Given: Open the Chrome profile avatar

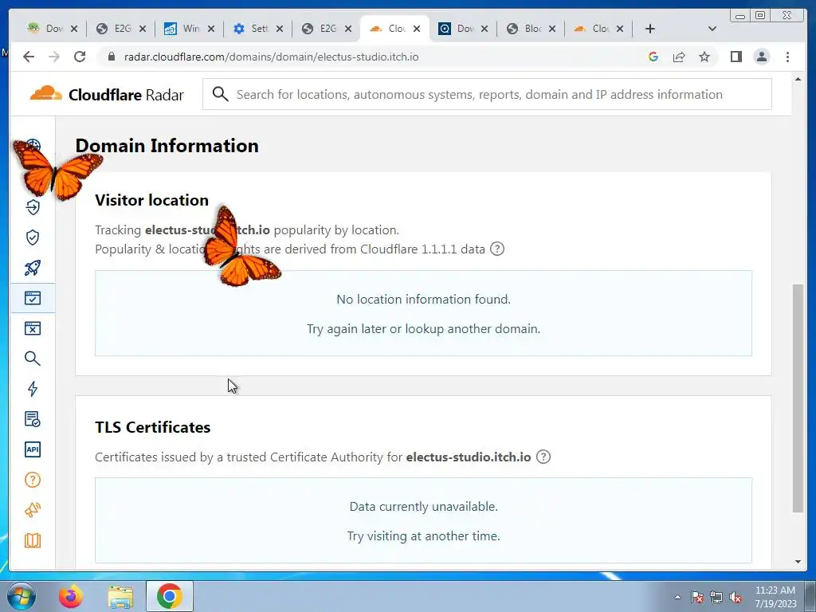Looking at the screenshot, I should pyautogui.click(x=761, y=57).
